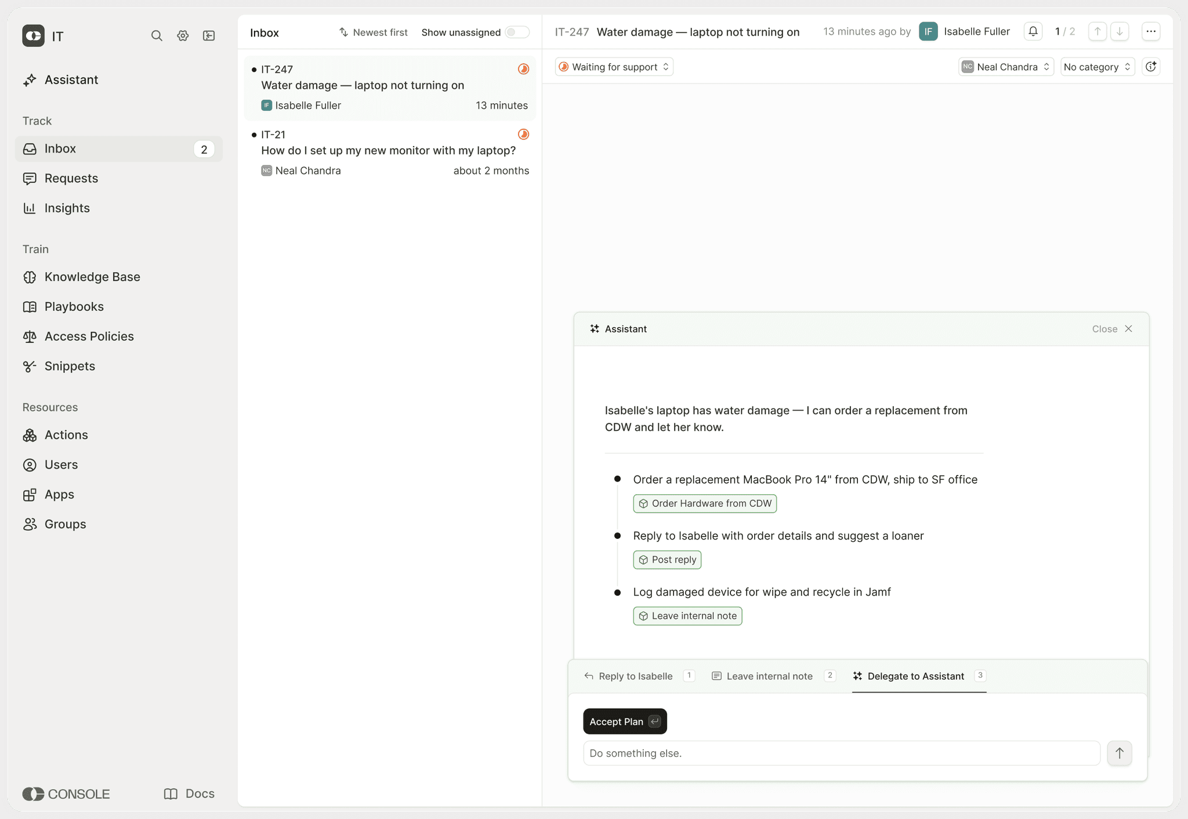
Task: Click the send arrow button
Action: (1119, 753)
